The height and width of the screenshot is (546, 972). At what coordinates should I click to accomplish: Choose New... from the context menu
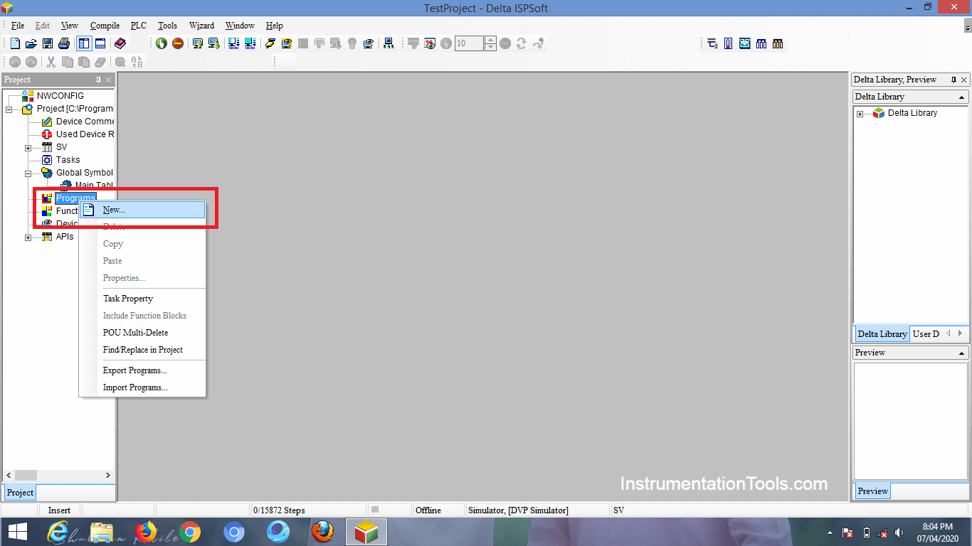[142, 210]
